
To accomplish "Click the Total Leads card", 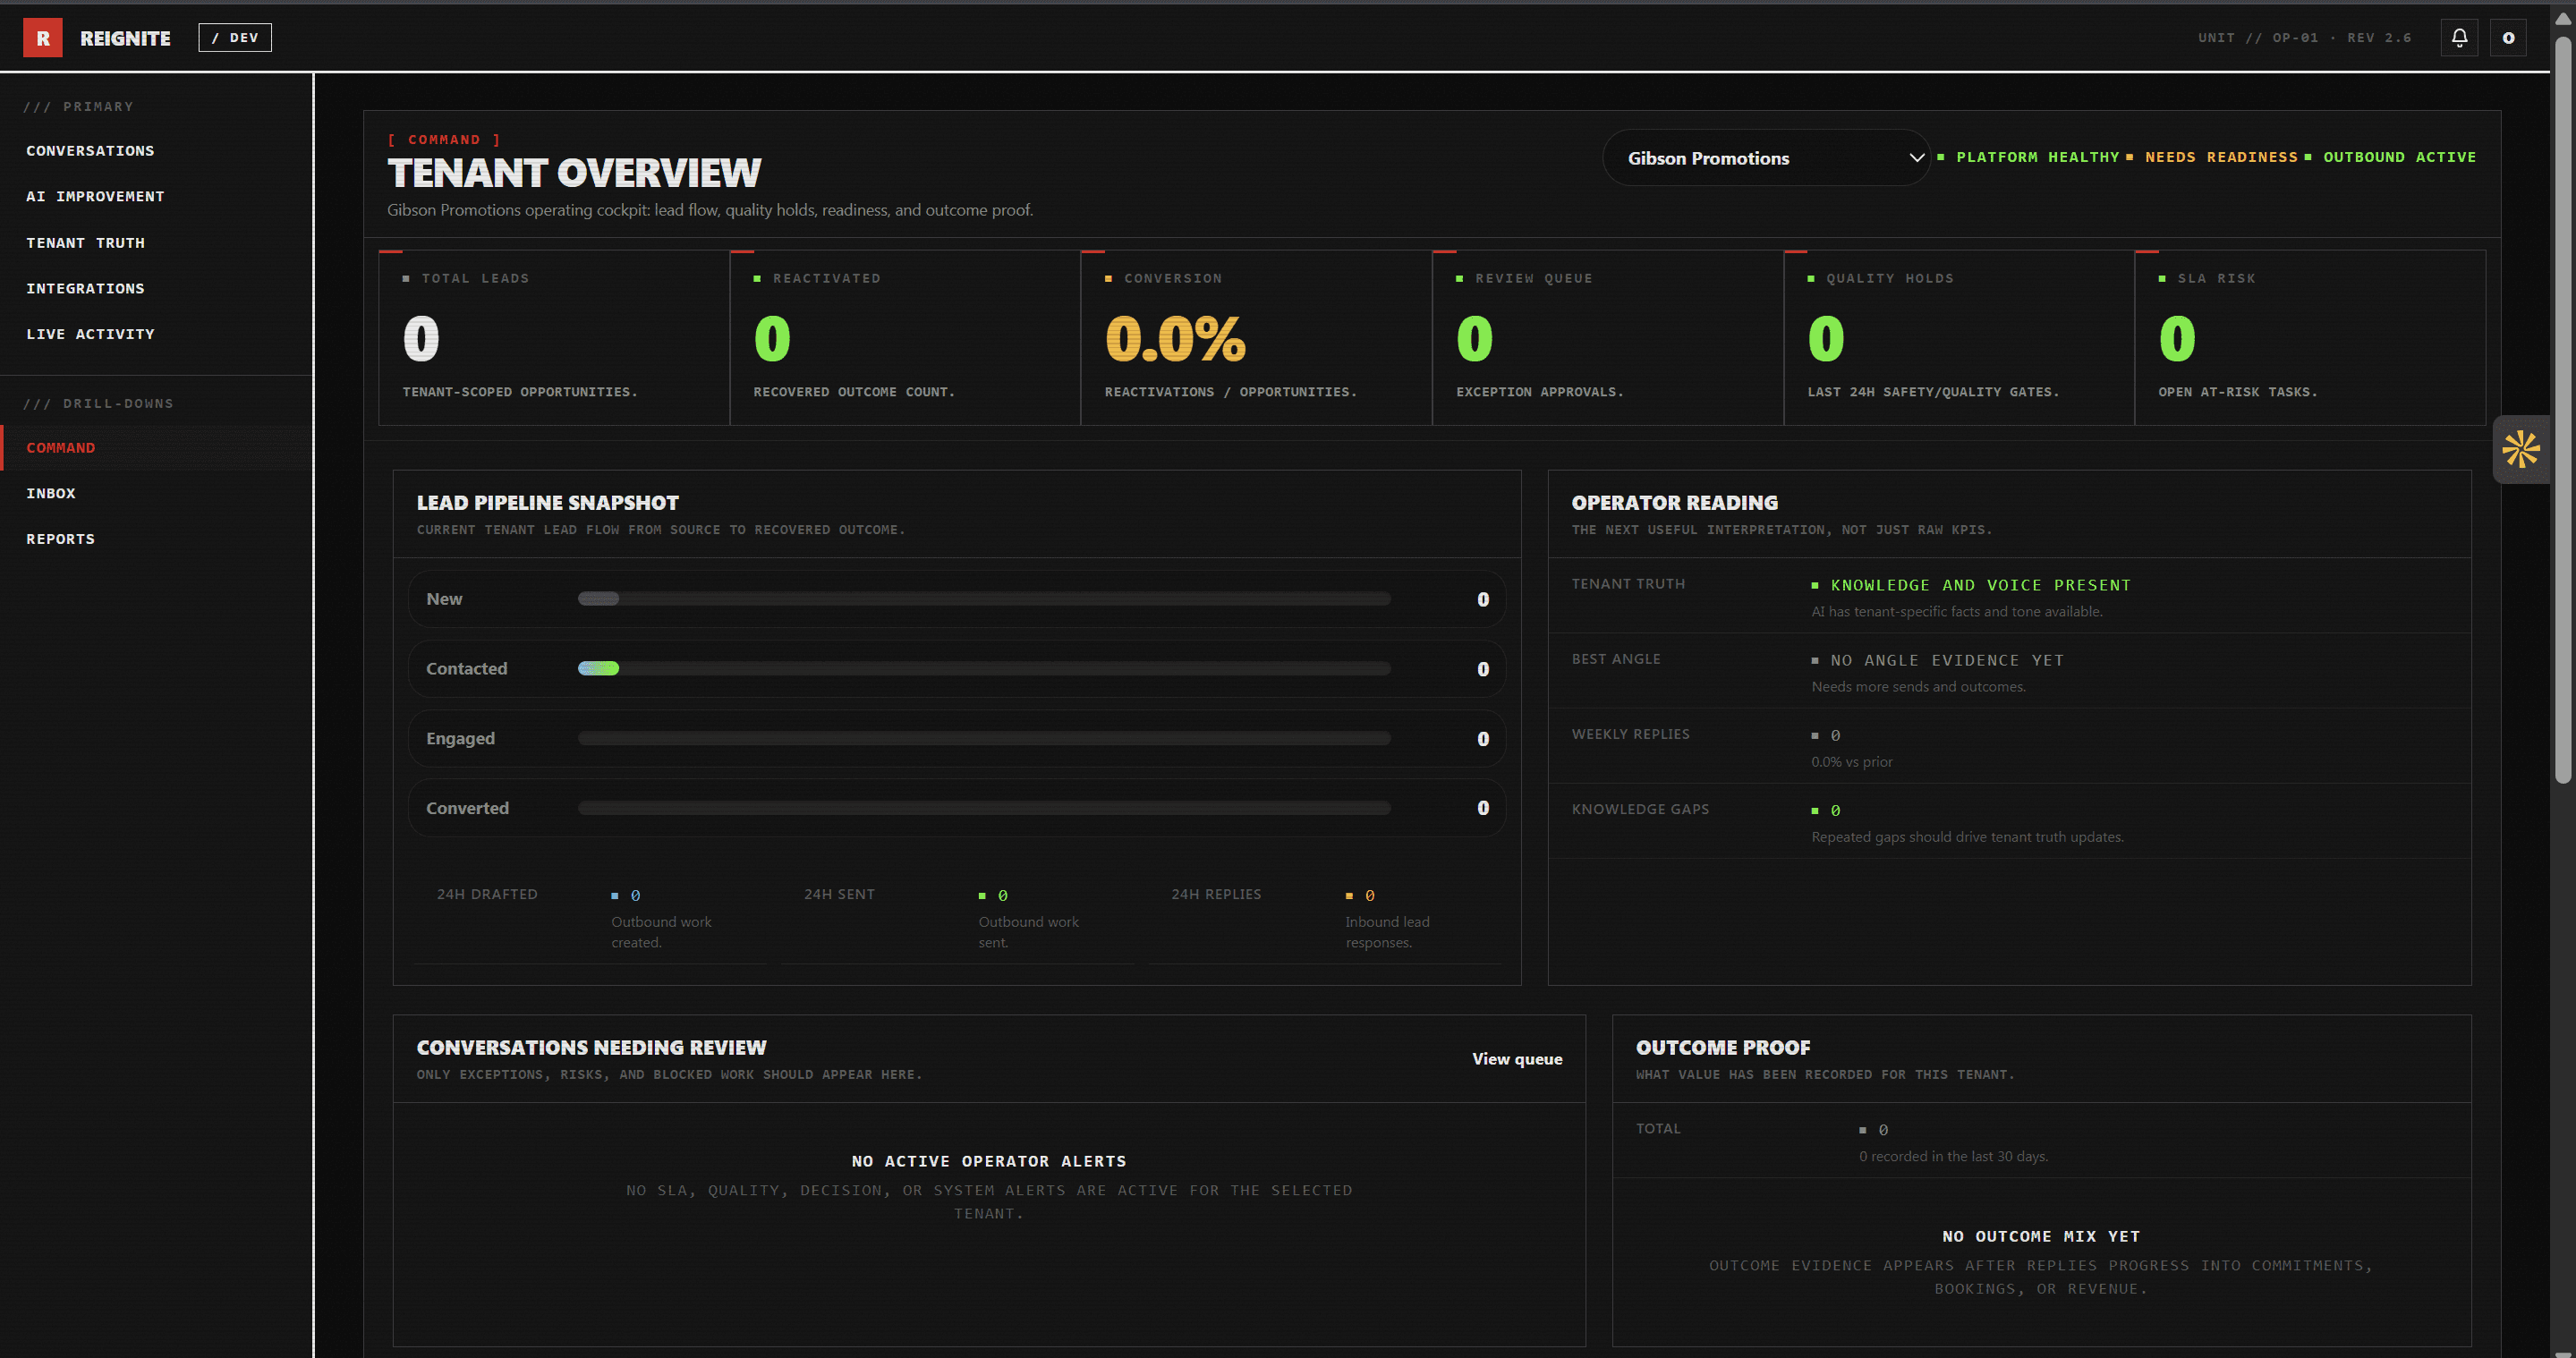I will [554, 338].
